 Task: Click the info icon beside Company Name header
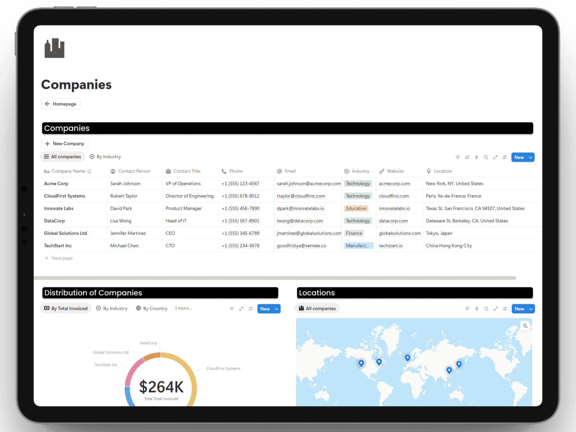pos(89,171)
